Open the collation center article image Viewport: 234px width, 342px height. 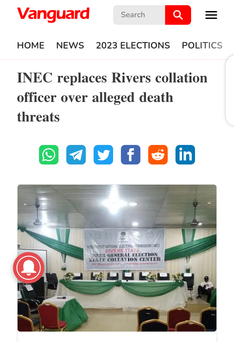click(117, 258)
